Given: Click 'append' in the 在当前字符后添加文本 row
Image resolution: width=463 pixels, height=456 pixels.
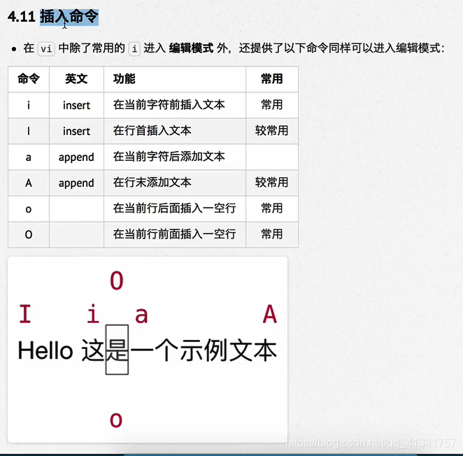Looking at the screenshot, I should [x=76, y=157].
